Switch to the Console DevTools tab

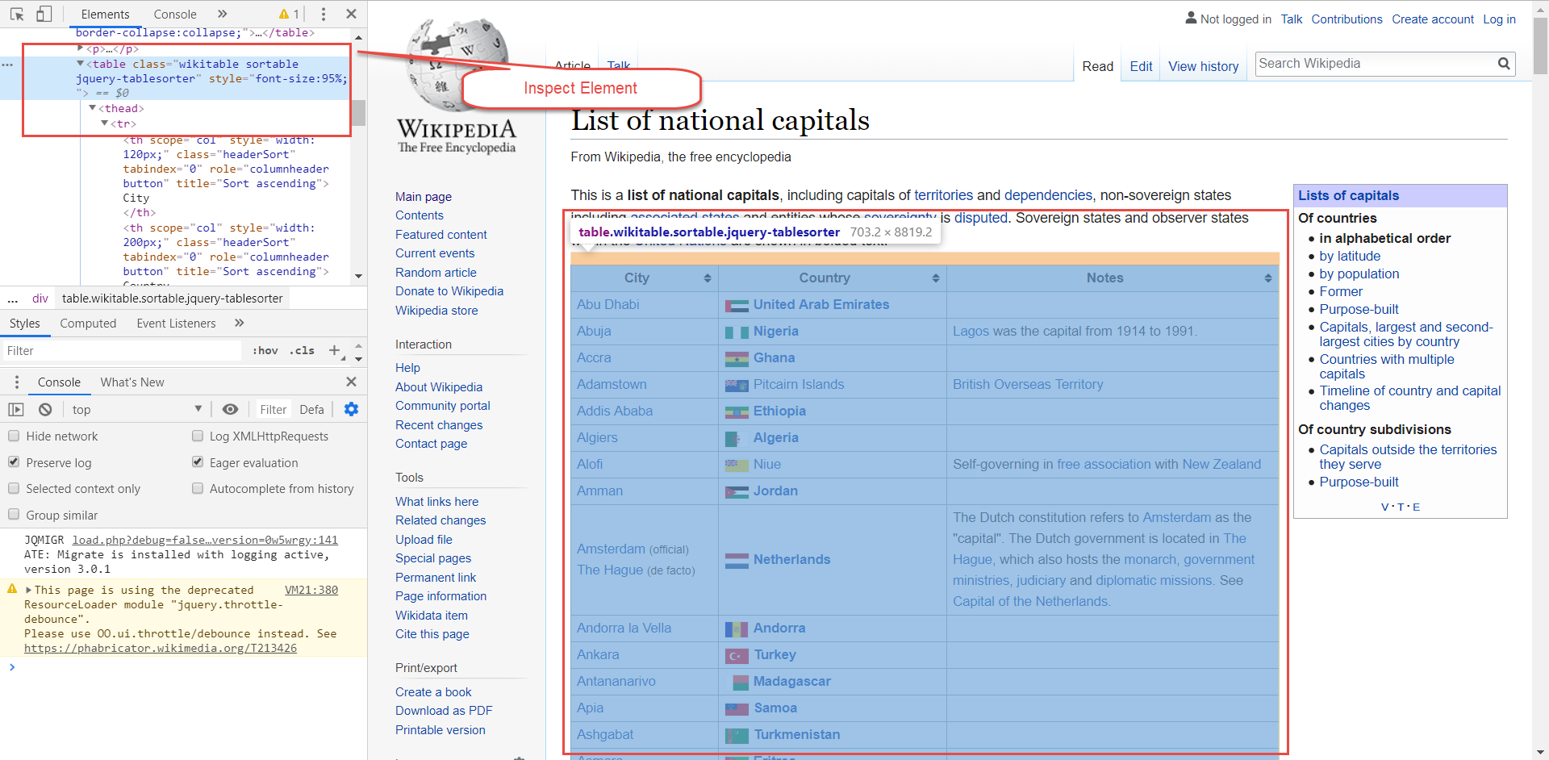pos(175,15)
